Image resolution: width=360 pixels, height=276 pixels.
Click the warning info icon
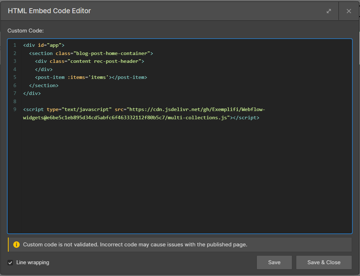pos(16,244)
